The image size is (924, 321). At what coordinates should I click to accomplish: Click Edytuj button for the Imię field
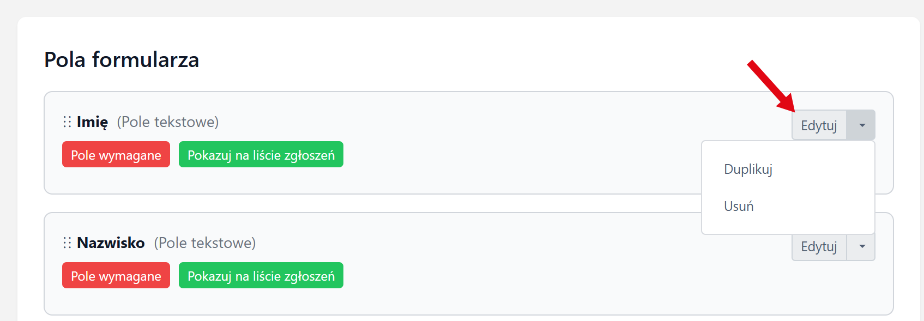click(819, 125)
